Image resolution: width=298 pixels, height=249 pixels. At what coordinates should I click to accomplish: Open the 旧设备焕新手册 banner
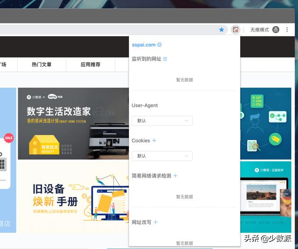pyautogui.click(x=74, y=196)
